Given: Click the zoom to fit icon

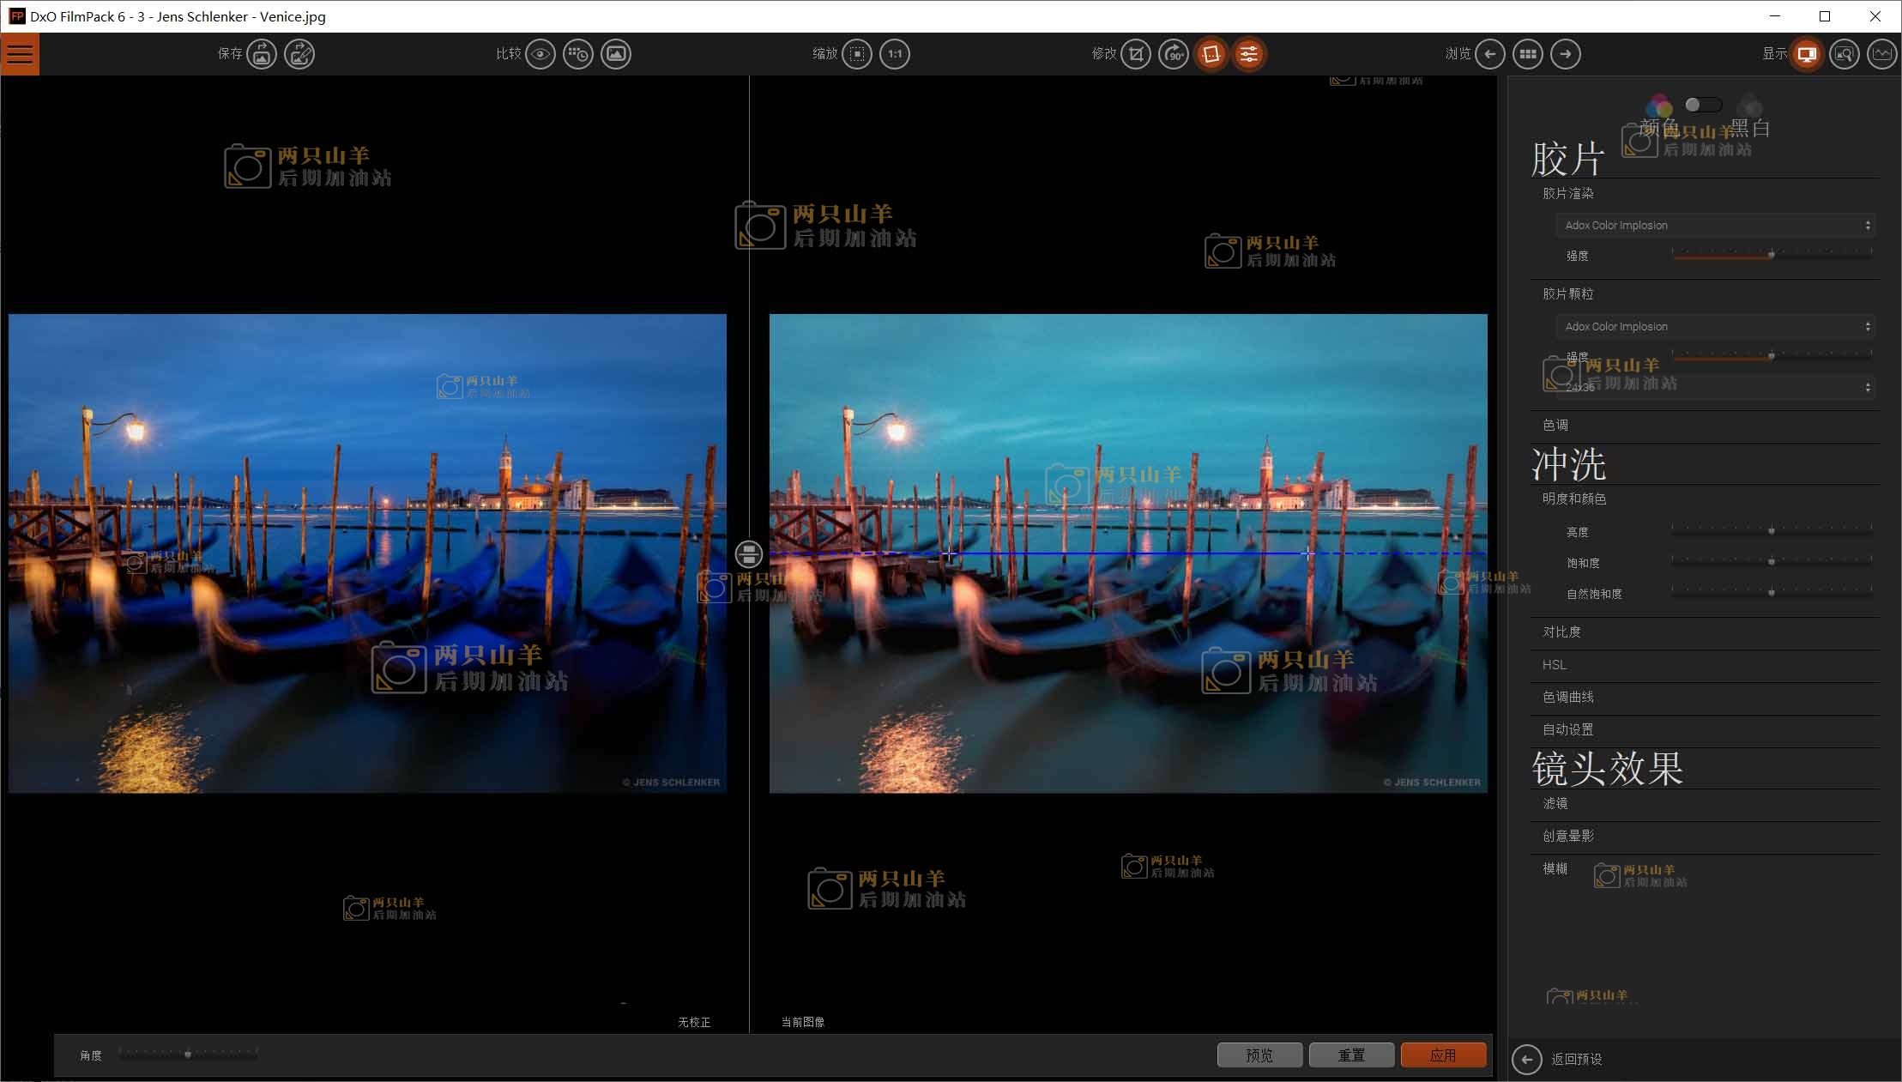Looking at the screenshot, I should click(857, 54).
